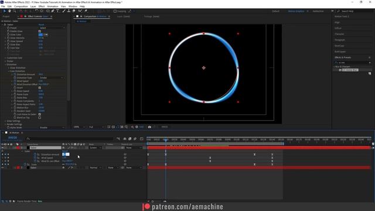Open the Paragraph panel
The height and width of the screenshot is (211, 375).
340,40
